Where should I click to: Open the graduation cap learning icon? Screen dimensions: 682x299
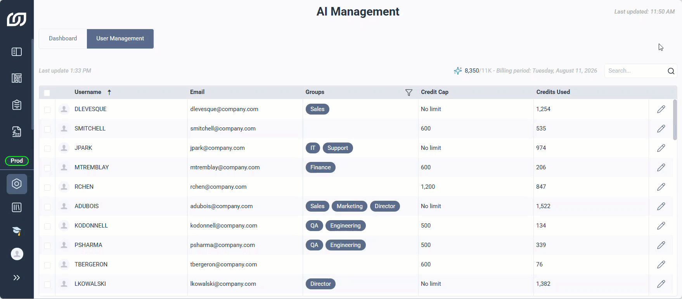(17, 231)
